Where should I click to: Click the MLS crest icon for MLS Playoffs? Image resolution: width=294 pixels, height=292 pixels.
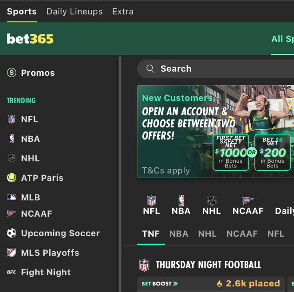point(12,252)
